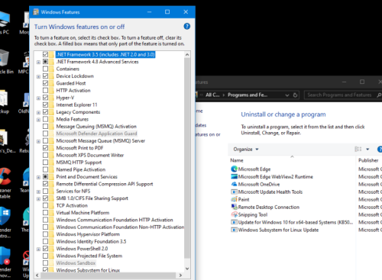This screenshot has width=382, height=280.
Task: Tick Microsoft XPS Document Writer checkbox
Action: [45, 155]
